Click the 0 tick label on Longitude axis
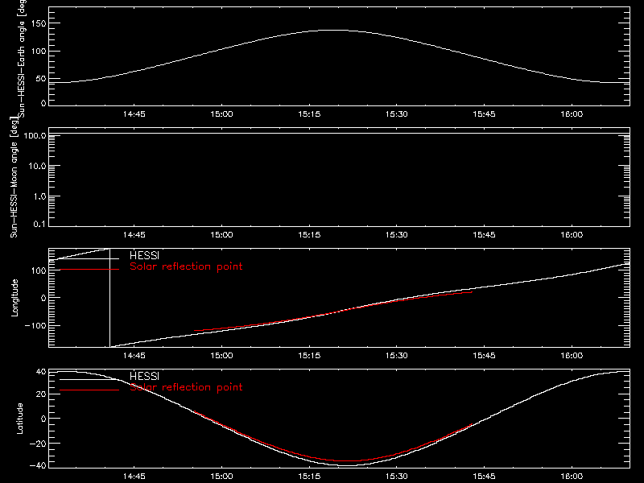Screen dimensions: 644x483 click(x=44, y=298)
